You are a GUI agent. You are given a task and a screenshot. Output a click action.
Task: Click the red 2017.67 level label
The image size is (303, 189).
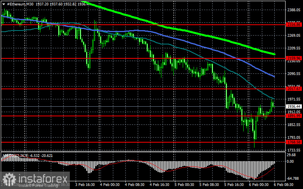pos(294,89)
